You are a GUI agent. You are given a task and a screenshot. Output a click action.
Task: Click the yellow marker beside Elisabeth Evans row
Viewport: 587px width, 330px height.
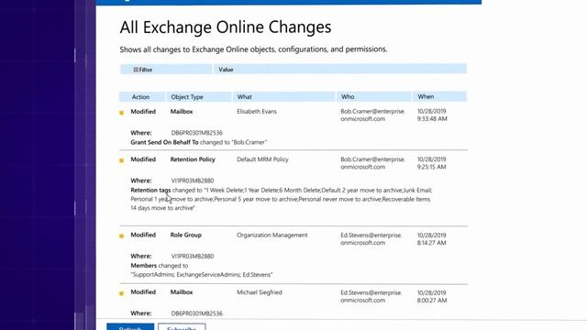(x=121, y=113)
